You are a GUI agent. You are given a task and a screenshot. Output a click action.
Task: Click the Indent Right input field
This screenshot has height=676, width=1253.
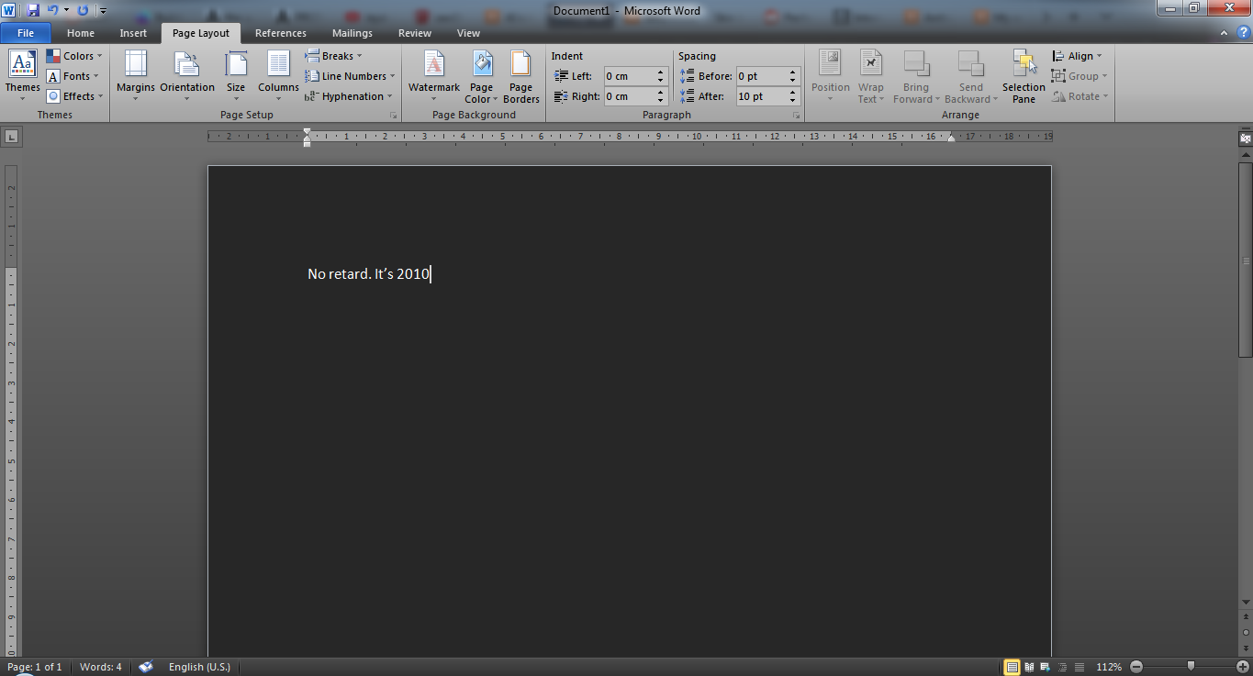coord(628,96)
